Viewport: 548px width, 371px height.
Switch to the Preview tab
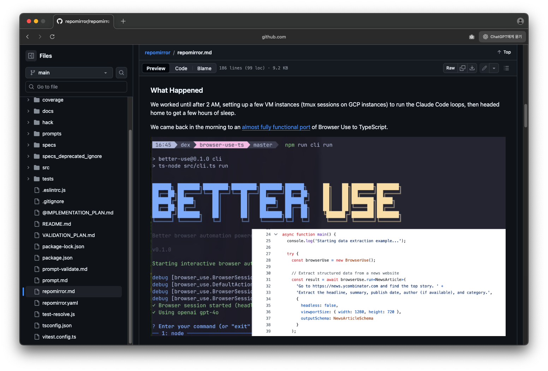(x=156, y=68)
